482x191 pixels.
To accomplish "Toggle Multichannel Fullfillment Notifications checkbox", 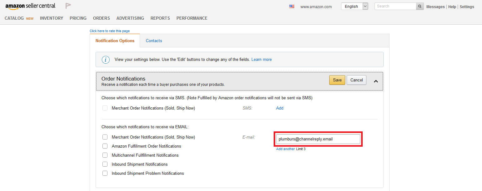I will tap(105, 155).
